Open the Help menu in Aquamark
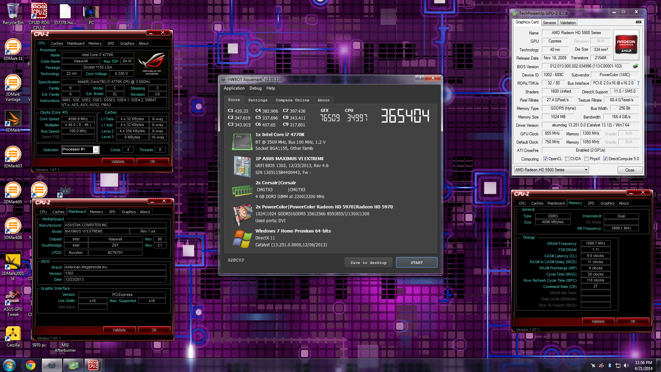This screenshot has height=372, width=661. [x=271, y=88]
